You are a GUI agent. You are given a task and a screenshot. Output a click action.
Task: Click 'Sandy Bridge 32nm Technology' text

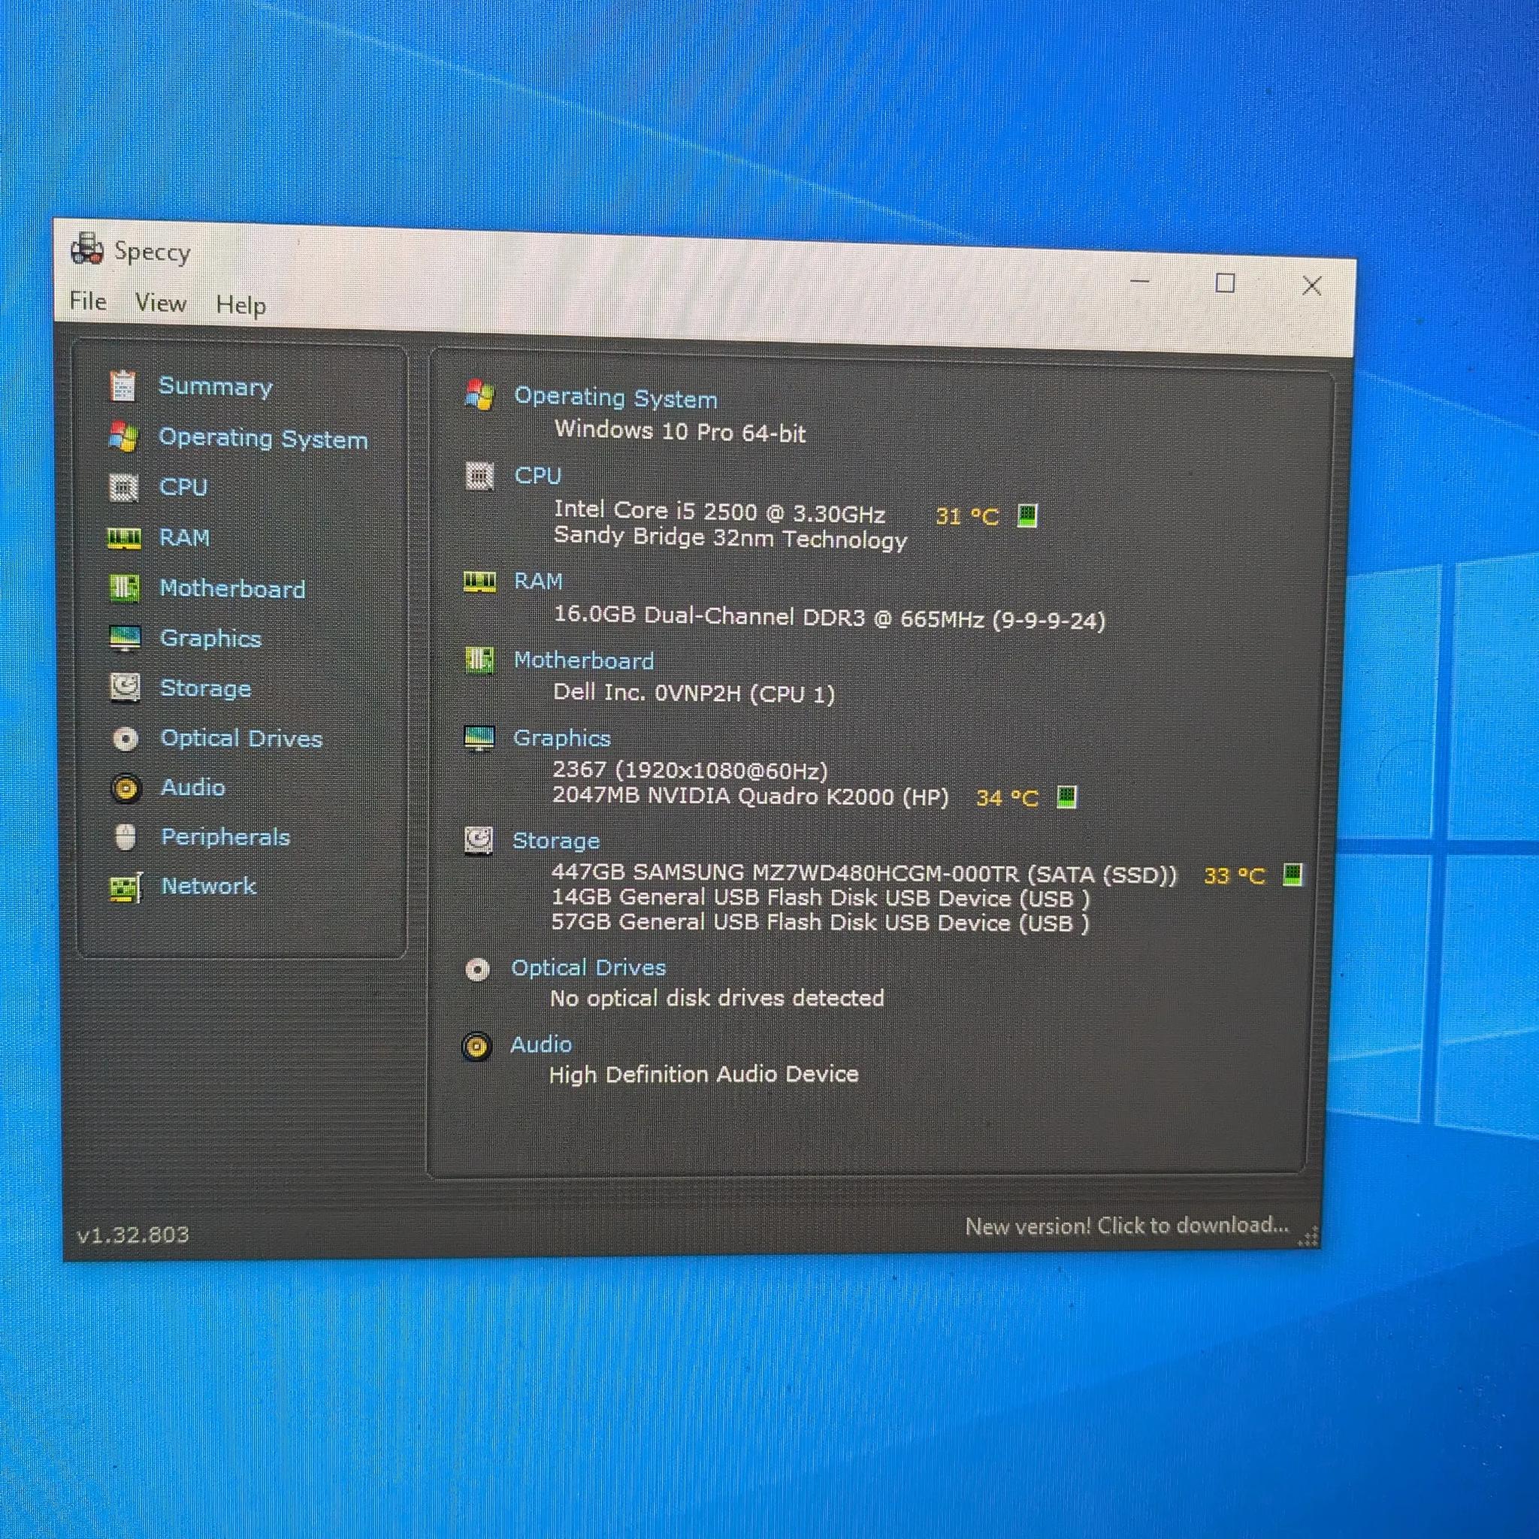pos(730,538)
